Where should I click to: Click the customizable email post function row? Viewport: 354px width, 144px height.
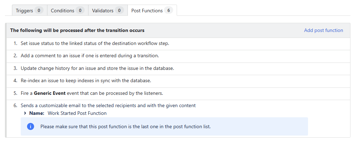(108, 105)
